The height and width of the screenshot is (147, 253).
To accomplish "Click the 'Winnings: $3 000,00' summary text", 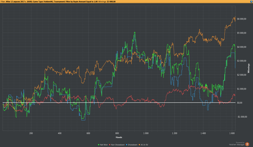I will click(107, 1).
